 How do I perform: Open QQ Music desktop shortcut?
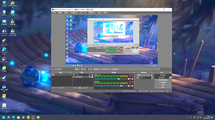pyautogui.click(x=4, y=69)
